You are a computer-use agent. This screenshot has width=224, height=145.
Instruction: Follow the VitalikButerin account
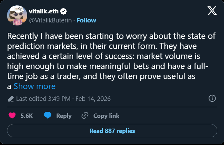86,20
